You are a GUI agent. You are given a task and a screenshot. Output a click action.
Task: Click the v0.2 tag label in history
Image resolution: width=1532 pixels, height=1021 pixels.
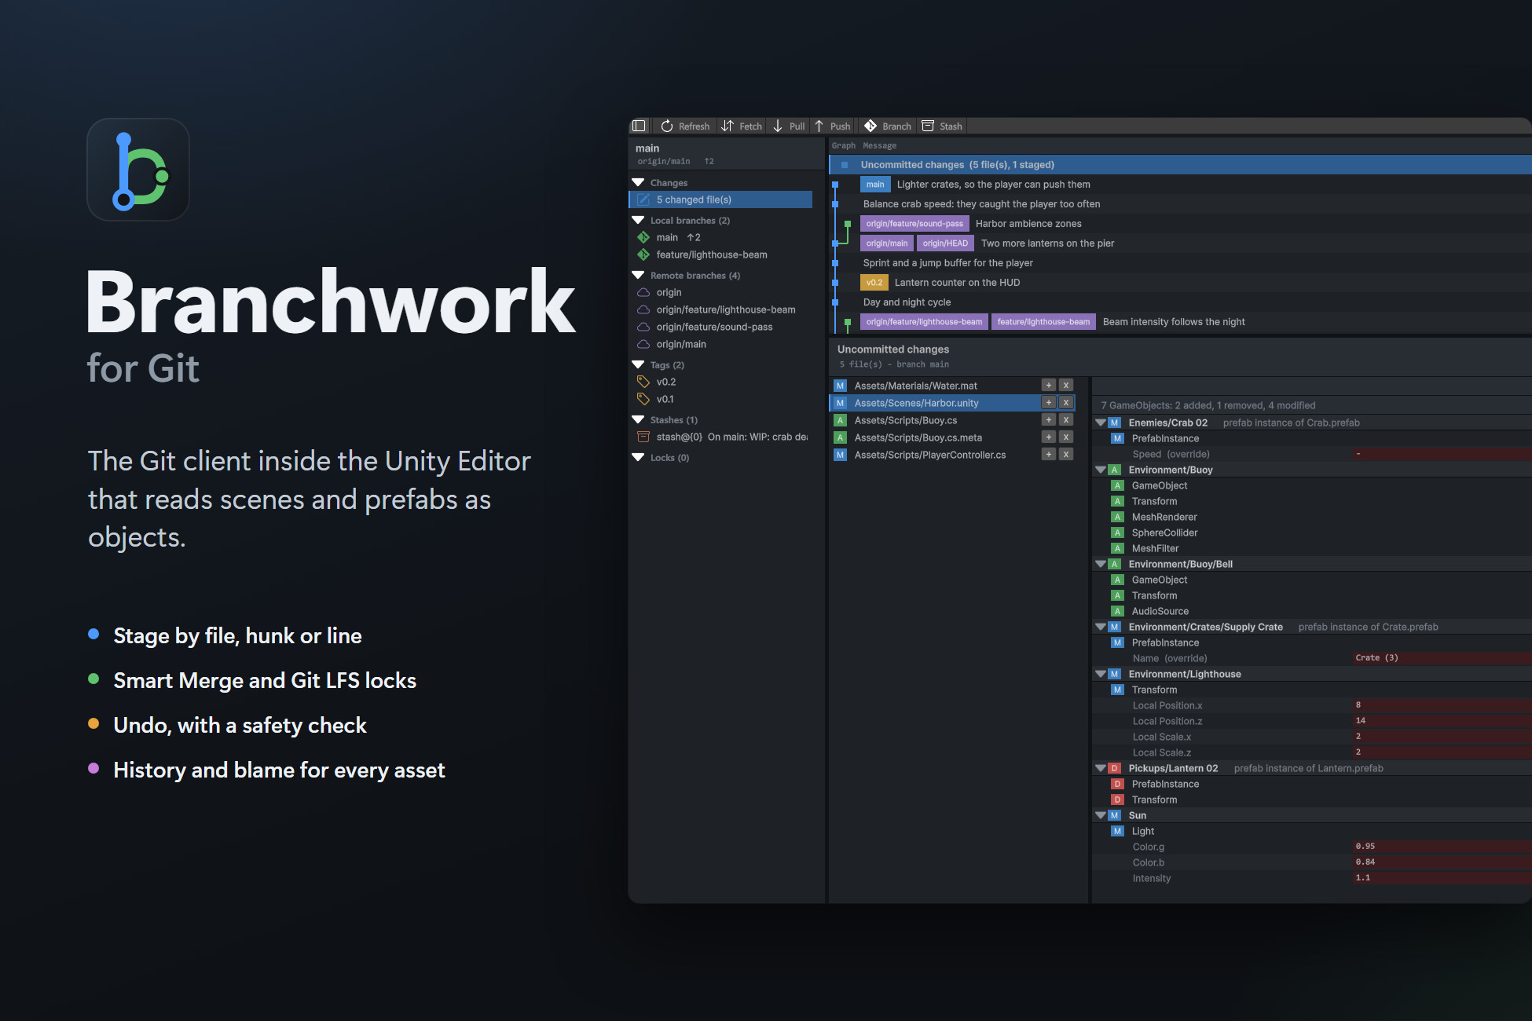874,283
